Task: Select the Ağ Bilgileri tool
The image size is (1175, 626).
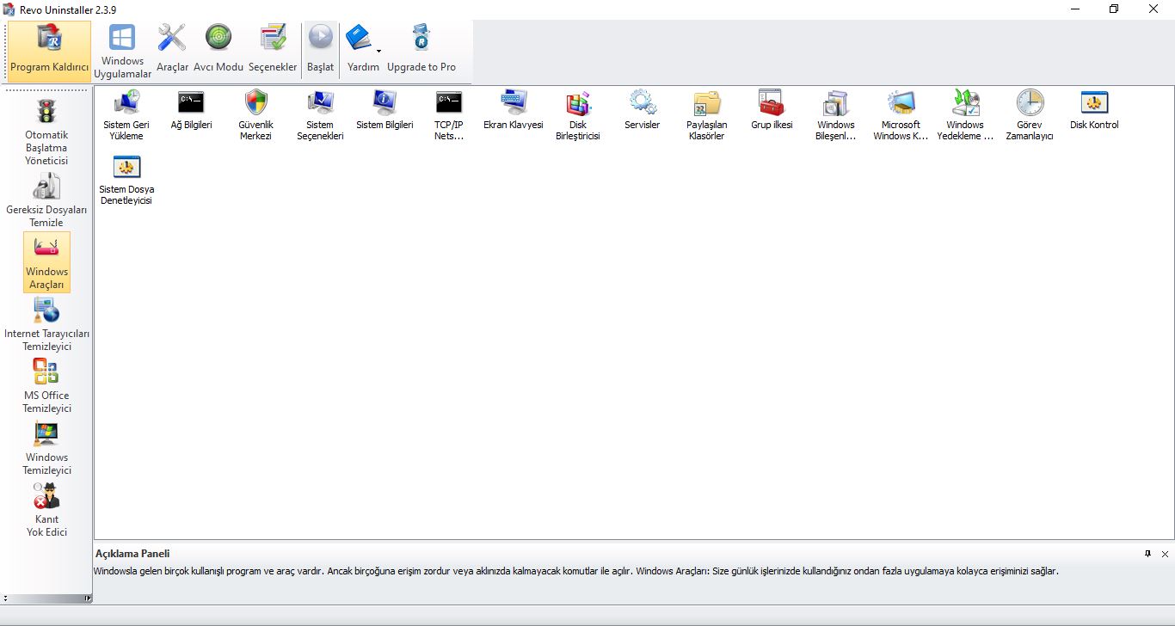Action: tap(191, 110)
